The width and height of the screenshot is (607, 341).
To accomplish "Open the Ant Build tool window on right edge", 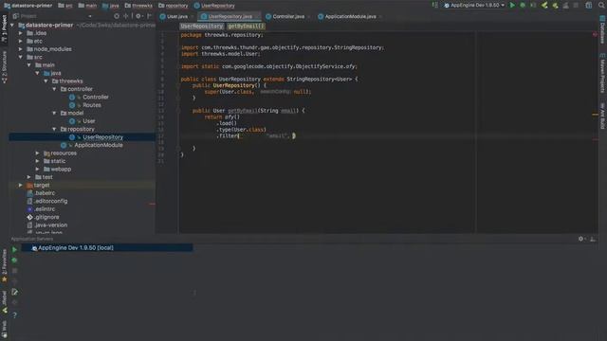I will 602,116.
